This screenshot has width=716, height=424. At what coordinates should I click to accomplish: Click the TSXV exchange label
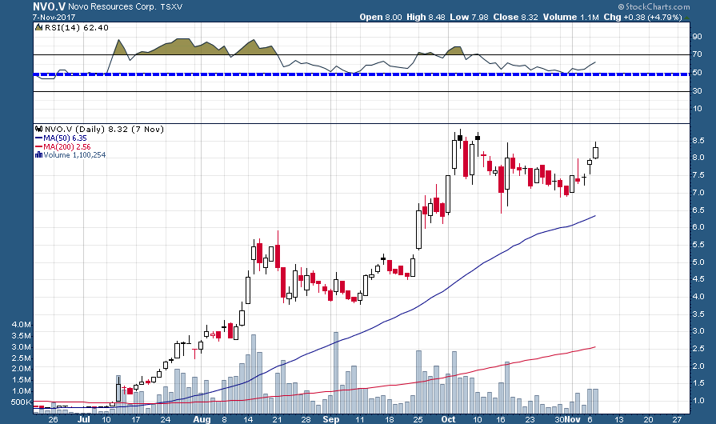(x=173, y=7)
